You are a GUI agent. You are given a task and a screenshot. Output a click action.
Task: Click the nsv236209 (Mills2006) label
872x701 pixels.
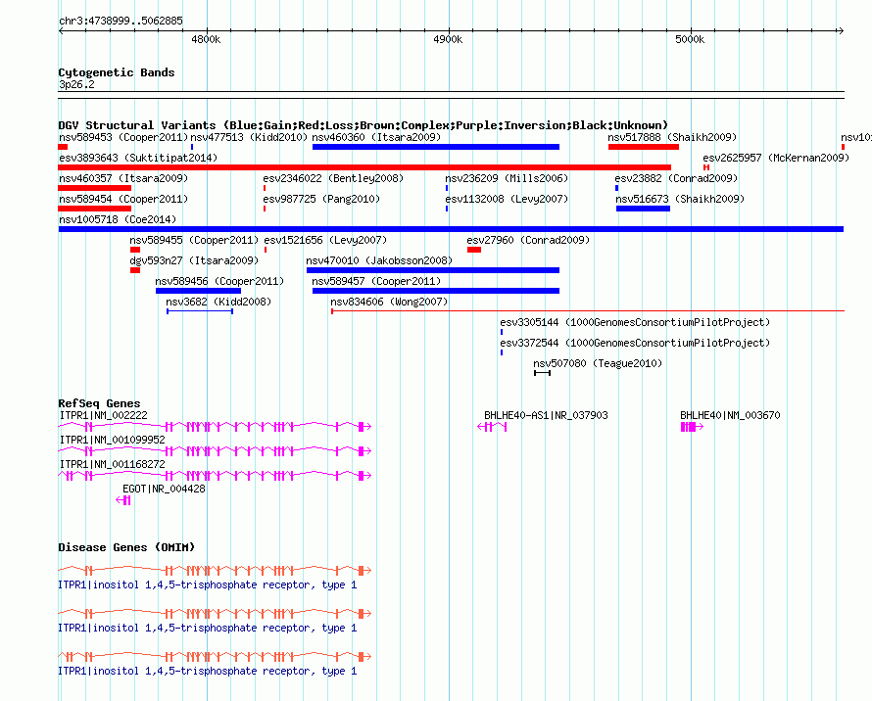(x=507, y=178)
